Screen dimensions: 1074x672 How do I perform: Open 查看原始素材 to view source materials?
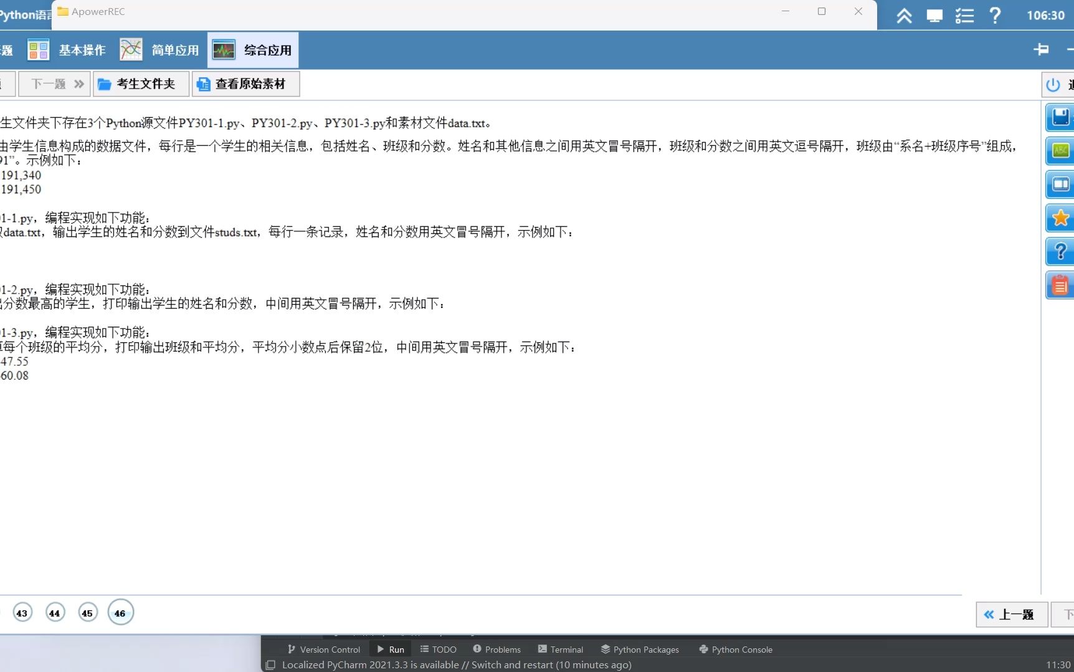click(x=245, y=84)
